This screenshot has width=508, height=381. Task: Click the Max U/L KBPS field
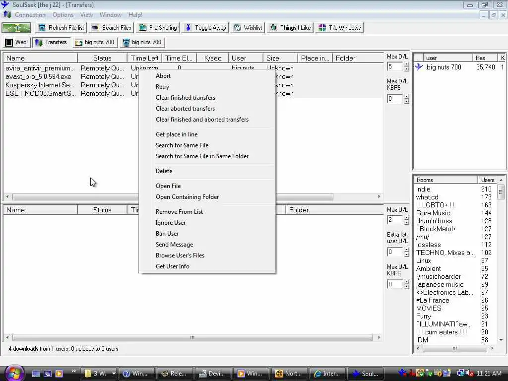(395, 284)
